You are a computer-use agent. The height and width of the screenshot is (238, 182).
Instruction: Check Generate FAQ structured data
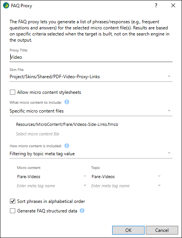[x=13, y=211]
